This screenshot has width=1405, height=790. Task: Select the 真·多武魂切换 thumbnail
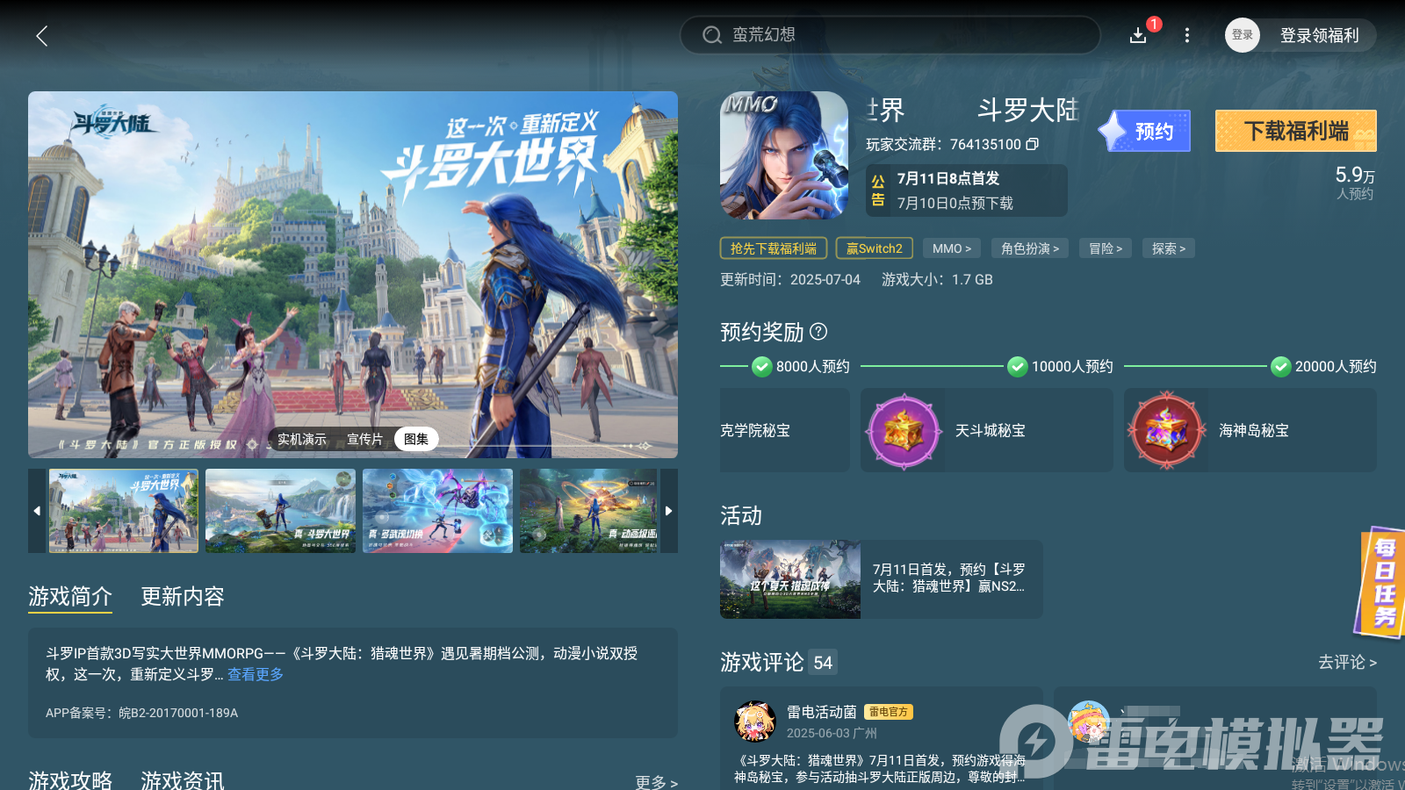click(437, 511)
